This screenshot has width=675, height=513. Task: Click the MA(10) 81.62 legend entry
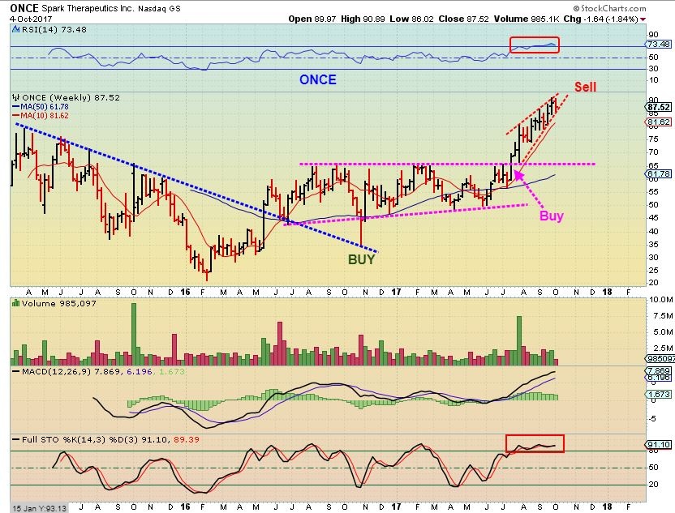point(39,115)
